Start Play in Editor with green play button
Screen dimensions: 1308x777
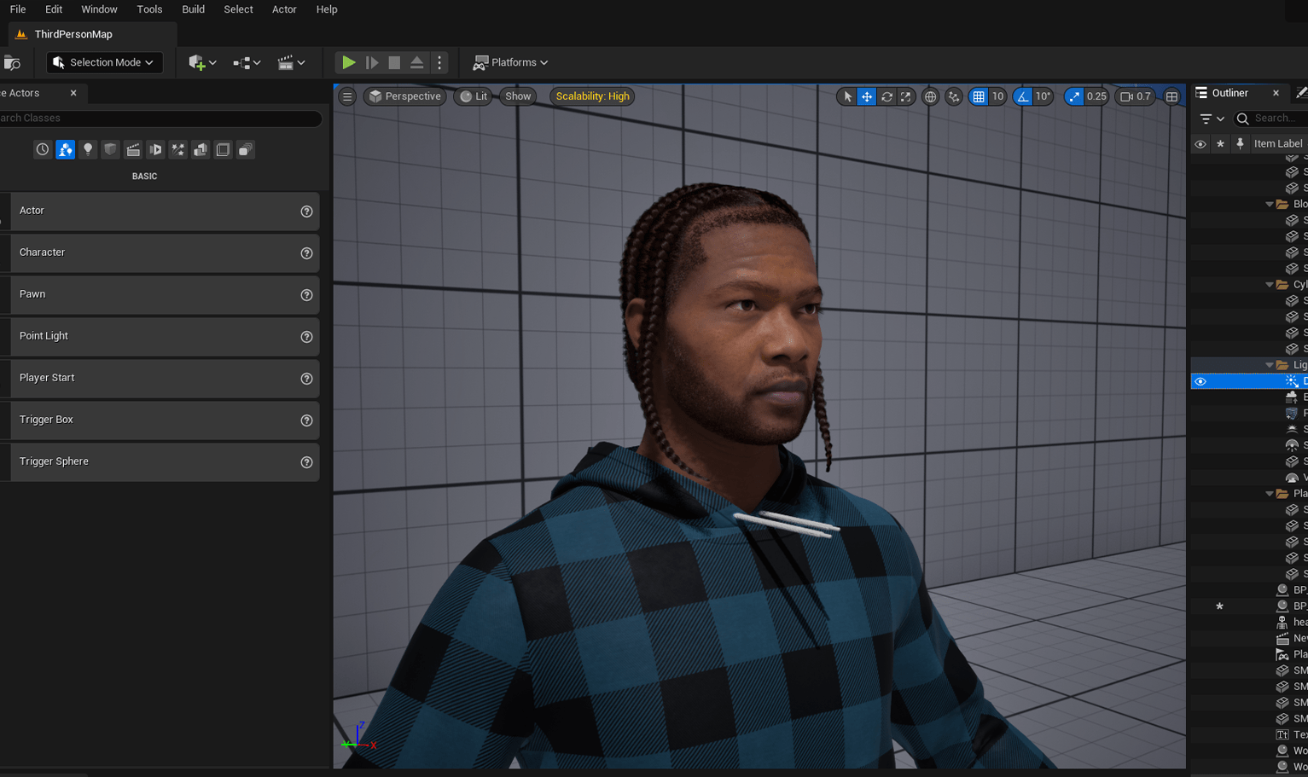click(x=348, y=62)
